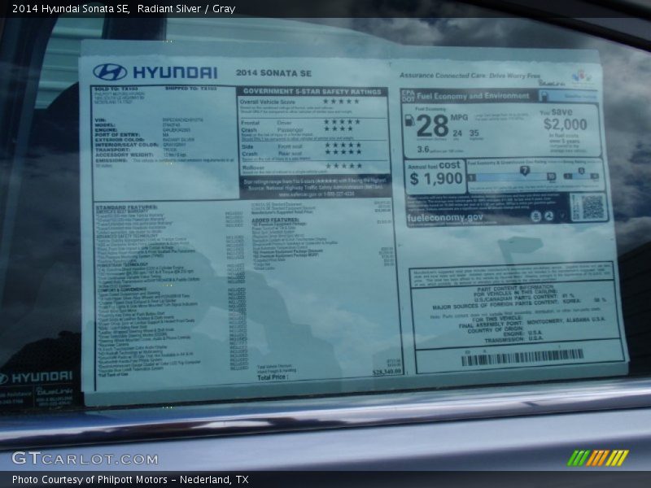Click the Side Crash Rear seat stars
The width and height of the screenshot is (651, 488).
(343, 152)
